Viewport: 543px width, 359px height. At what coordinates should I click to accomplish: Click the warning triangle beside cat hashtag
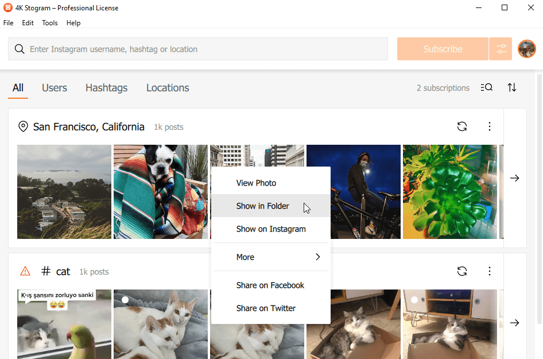(25, 271)
